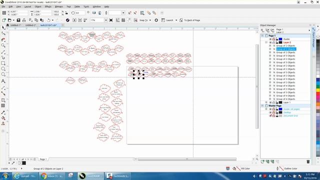The width and height of the screenshot is (320, 180).
Task: Switch to the Untitled-1 document tab
Action: click(15, 25)
